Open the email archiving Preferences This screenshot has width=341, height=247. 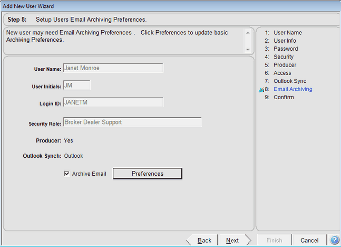[148, 174]
